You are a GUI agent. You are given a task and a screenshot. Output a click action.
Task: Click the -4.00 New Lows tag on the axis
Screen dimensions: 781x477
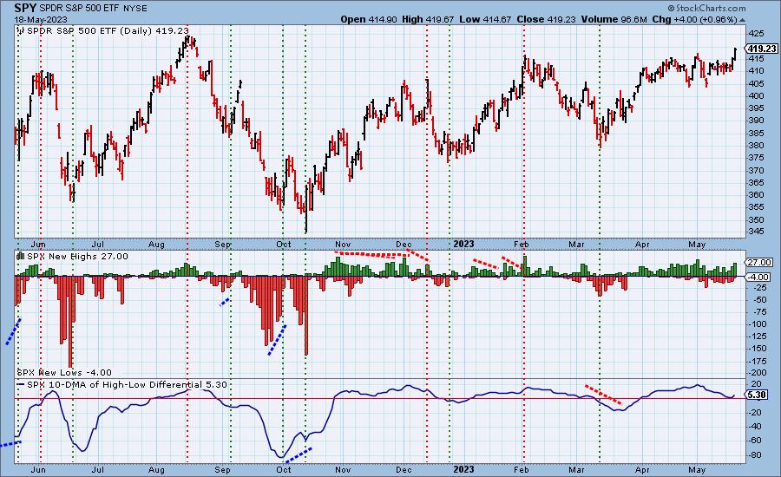758,277
